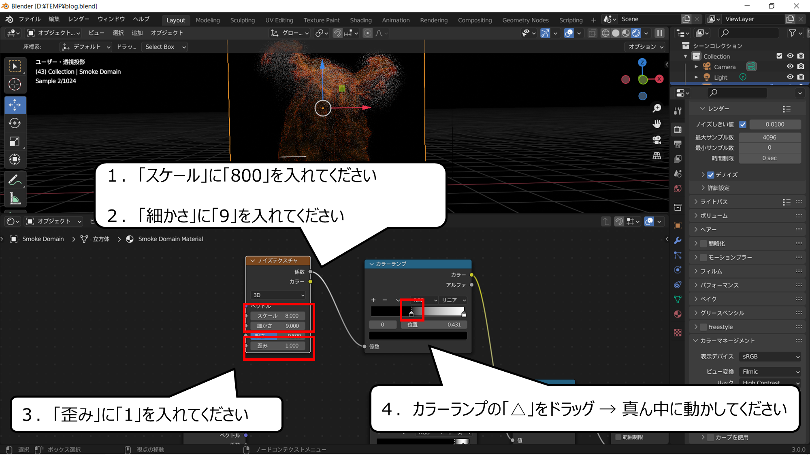Viewport: 810px width, 455px height.
Task: Switch to the Geometry Nodes workspace tab
Action: (525, 20)
